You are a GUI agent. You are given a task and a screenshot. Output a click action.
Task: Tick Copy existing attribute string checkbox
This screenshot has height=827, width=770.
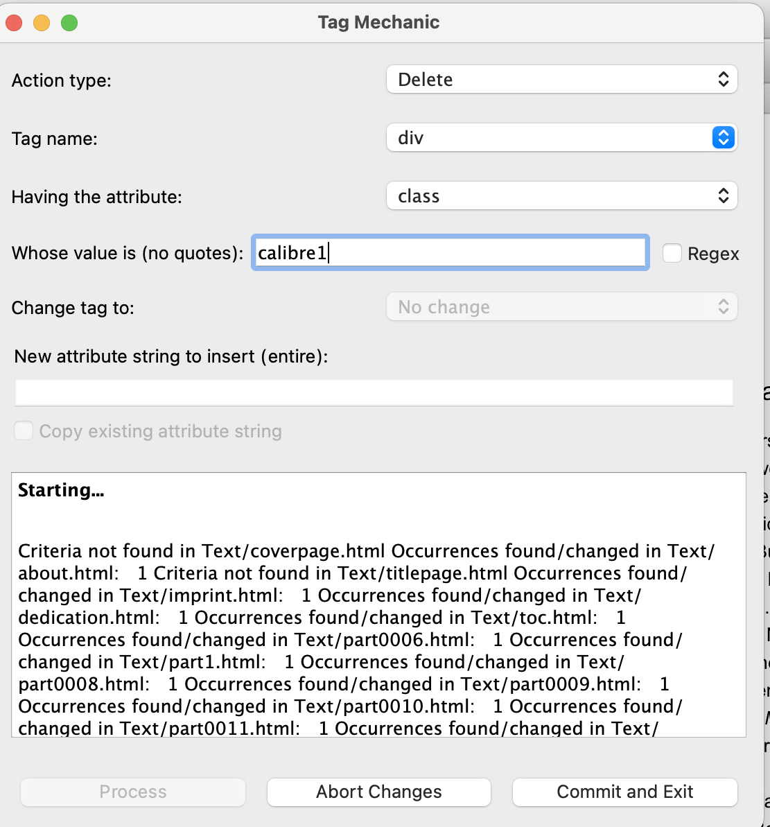click(24, 431)
